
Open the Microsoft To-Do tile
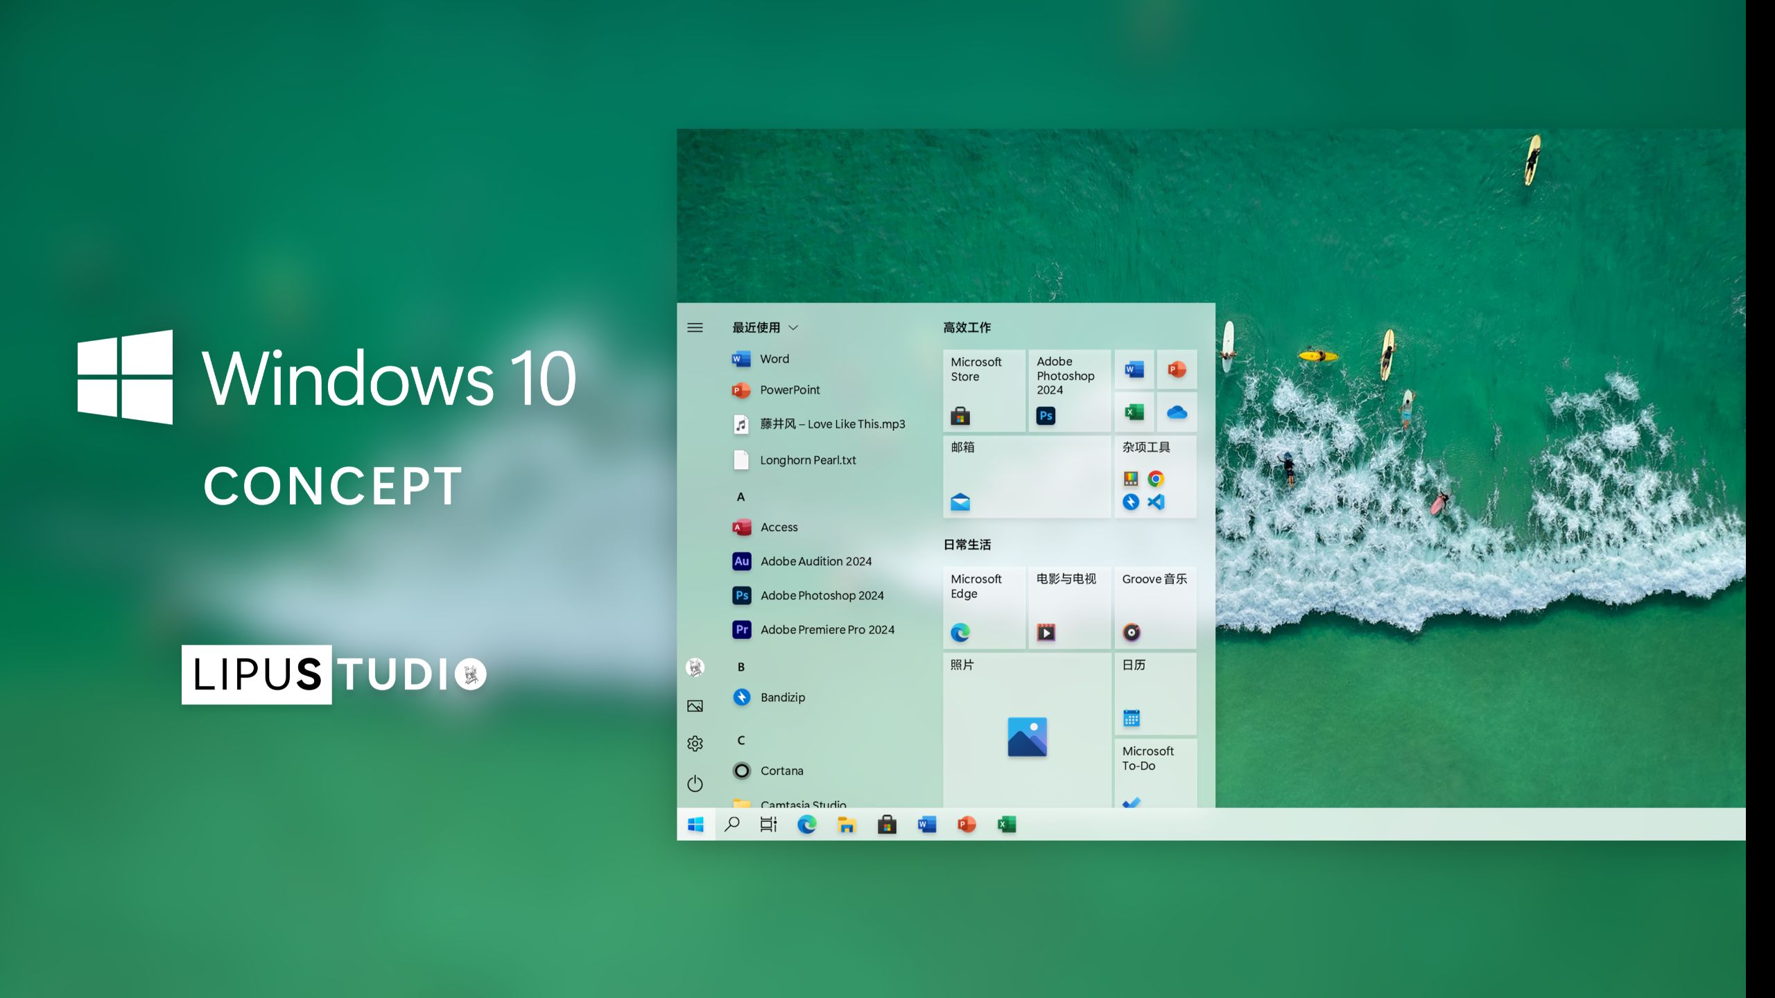[1156, 773]
